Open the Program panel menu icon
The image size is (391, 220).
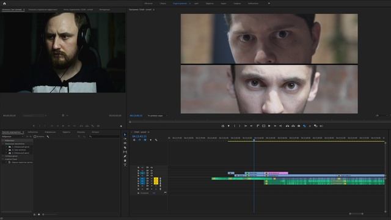(x=153, y=10)
